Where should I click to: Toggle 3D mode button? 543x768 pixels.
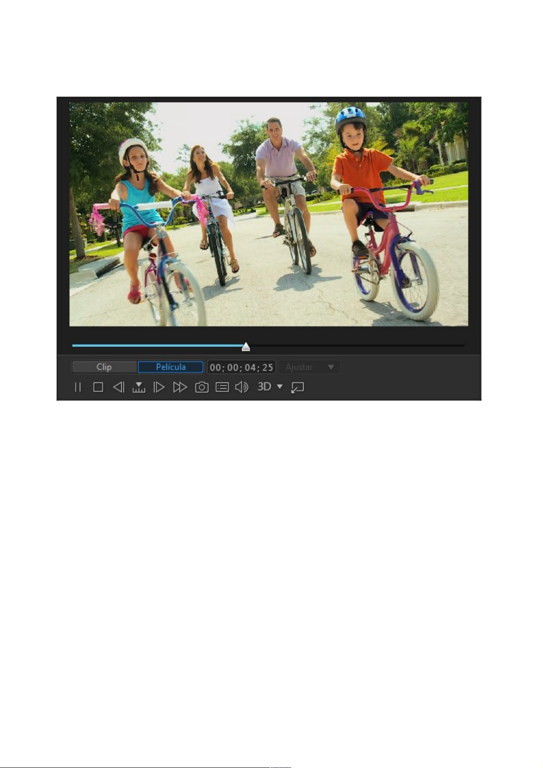(x=264, y=387)
